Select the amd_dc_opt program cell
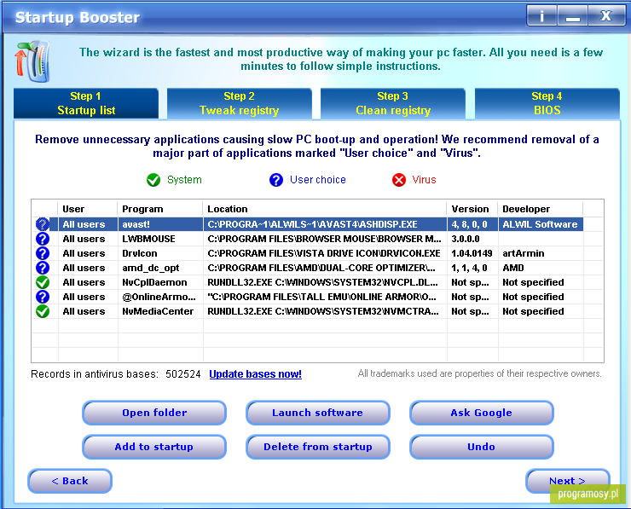The height and width of the screenshot is (509, 631). tap(160, 268)
